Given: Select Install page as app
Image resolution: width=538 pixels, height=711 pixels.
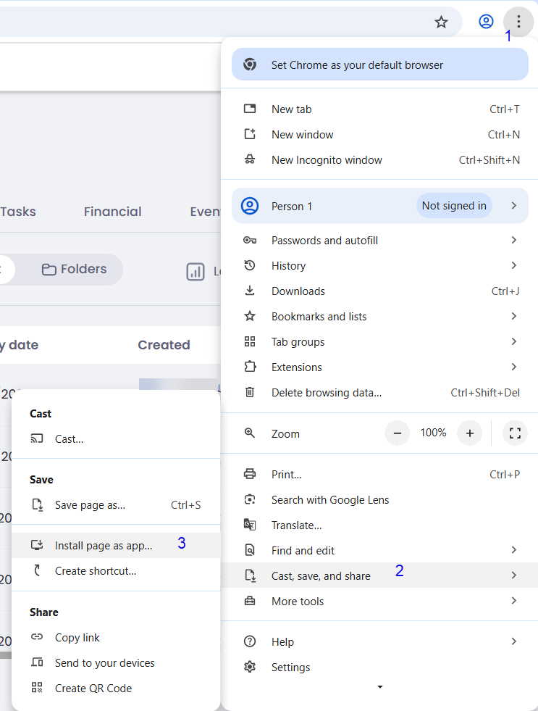Looking at the screenshot, I should (x=104, y=546).
